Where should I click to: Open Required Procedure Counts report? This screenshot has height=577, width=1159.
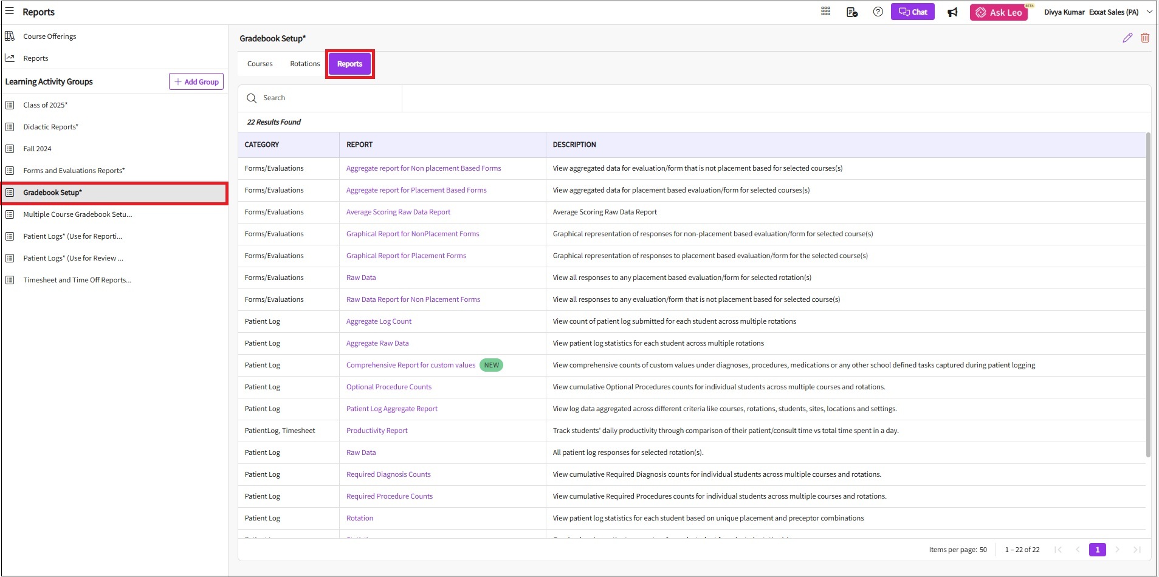coord(390,496)
